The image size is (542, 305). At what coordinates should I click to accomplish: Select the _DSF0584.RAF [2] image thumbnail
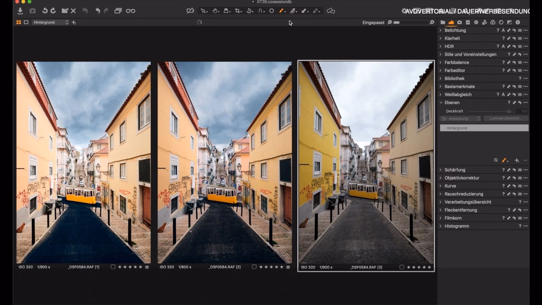tap(224, 163)
